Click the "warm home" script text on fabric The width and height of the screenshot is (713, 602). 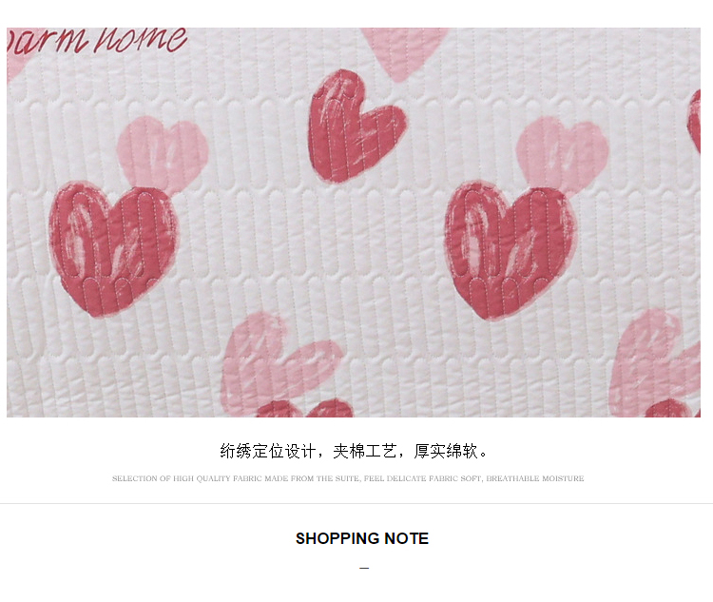tap(96, 40)
